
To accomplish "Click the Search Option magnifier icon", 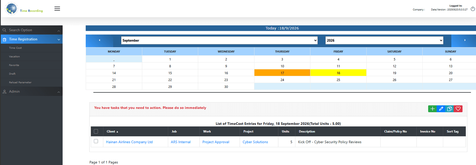I will click(4, 30).
